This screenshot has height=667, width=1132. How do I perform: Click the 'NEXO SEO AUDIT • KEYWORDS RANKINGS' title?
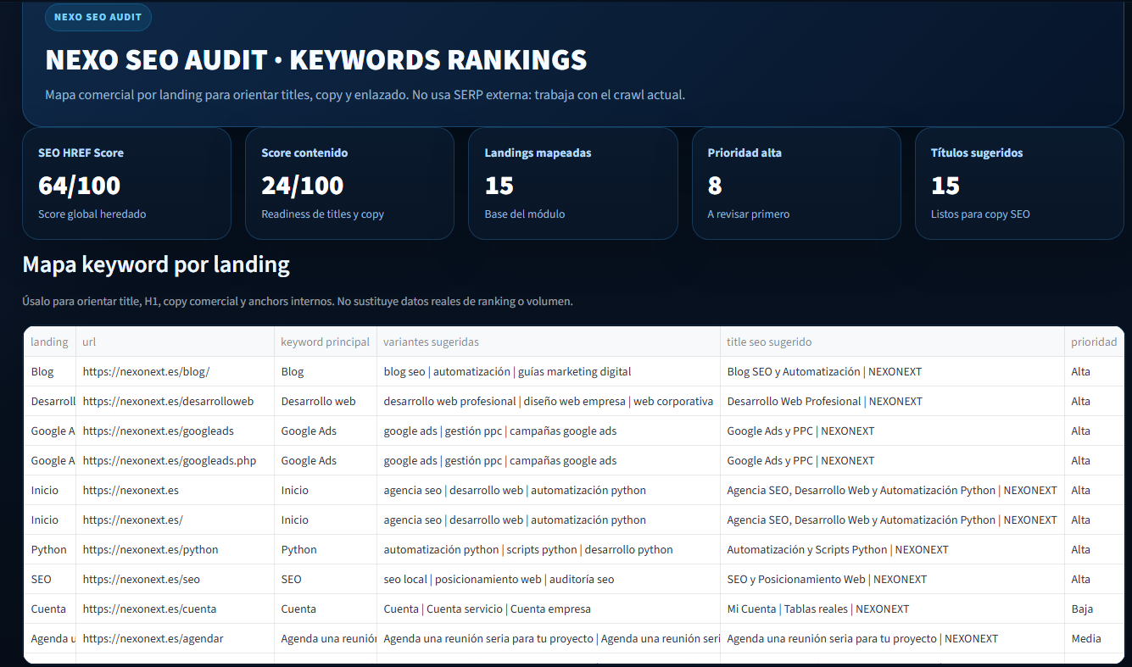tap(316, 60)
